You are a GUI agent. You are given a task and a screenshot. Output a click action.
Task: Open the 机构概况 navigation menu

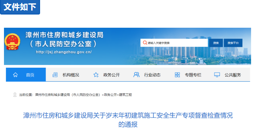71,75
